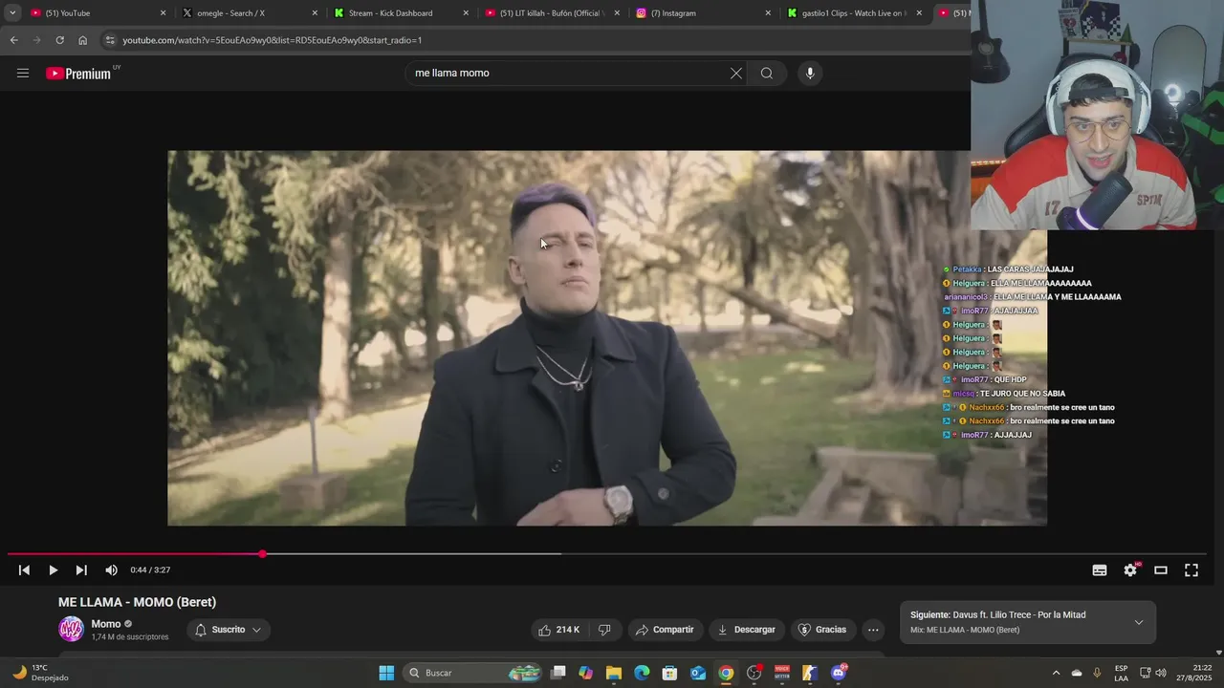This screenshot has width=1224, height=688.
Task: Click the address bar URL
Action: [x=273, y=40]
